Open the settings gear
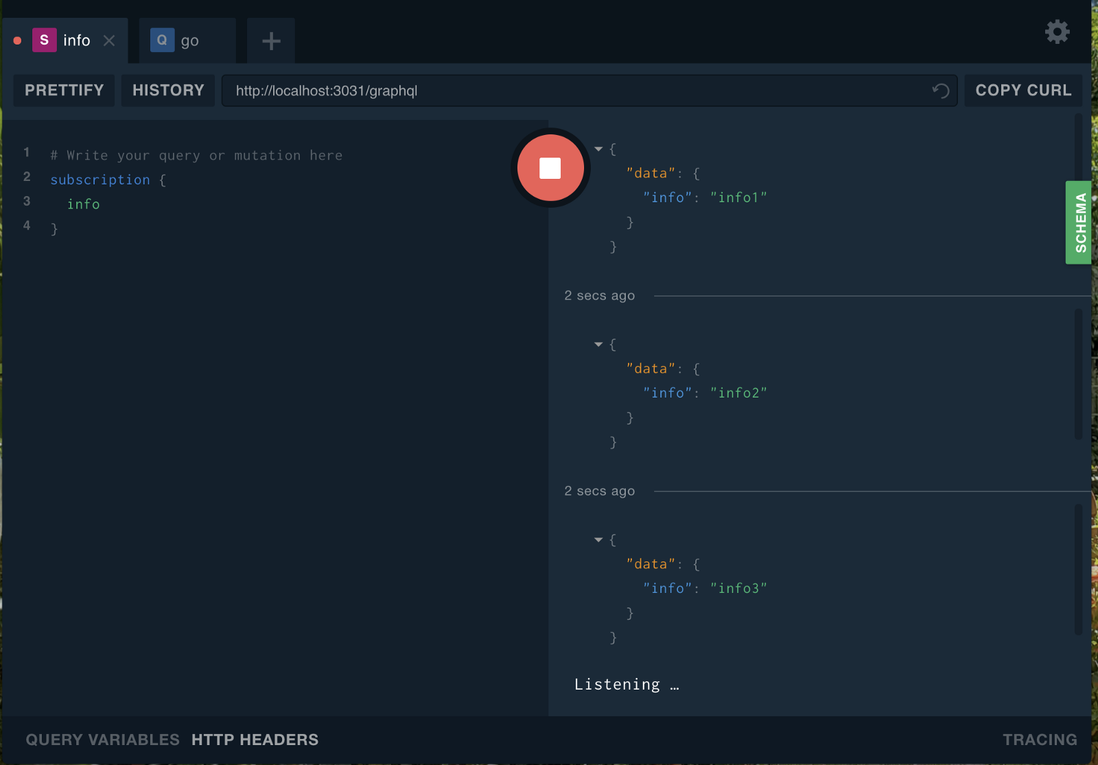1098x765 pixels. [1057, 32]
